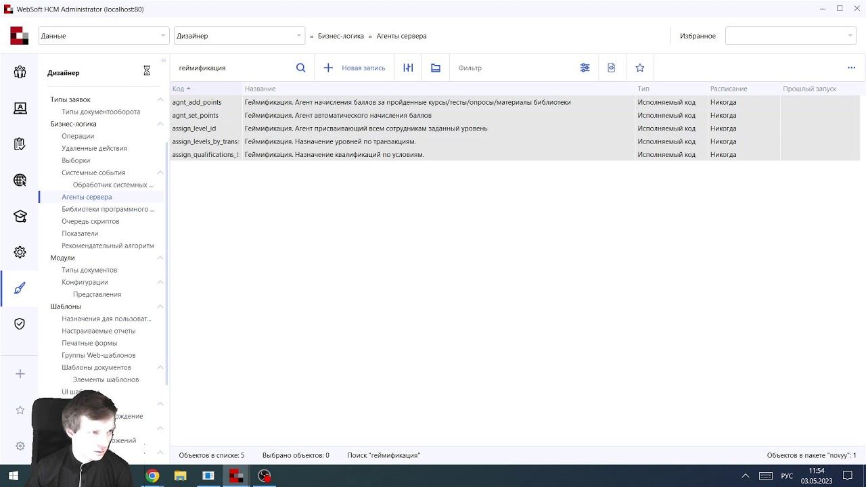Screen dimensions: 866x487
Task: Select the Designer brush sidebar icon
Action: tap(20, 288)
